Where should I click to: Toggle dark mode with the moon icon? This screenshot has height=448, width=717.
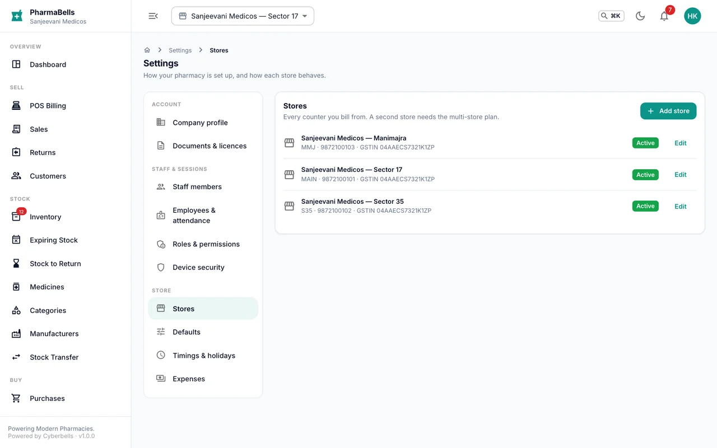pyautogui.click(x=640, y=16)
